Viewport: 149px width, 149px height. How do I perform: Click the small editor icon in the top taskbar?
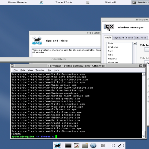pos(88,2)
